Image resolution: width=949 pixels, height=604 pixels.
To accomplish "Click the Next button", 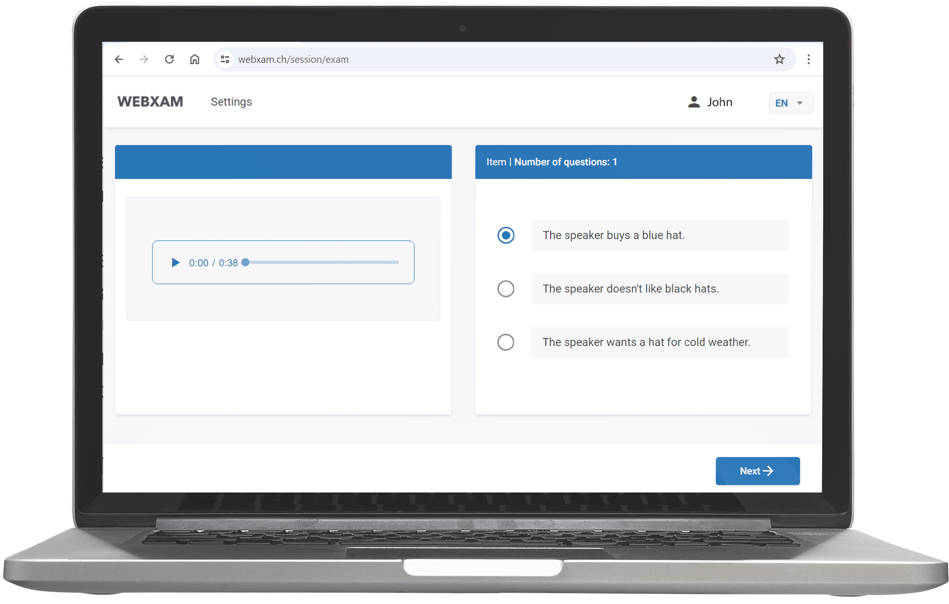I will pyautogui.click(x=757, y=471).
